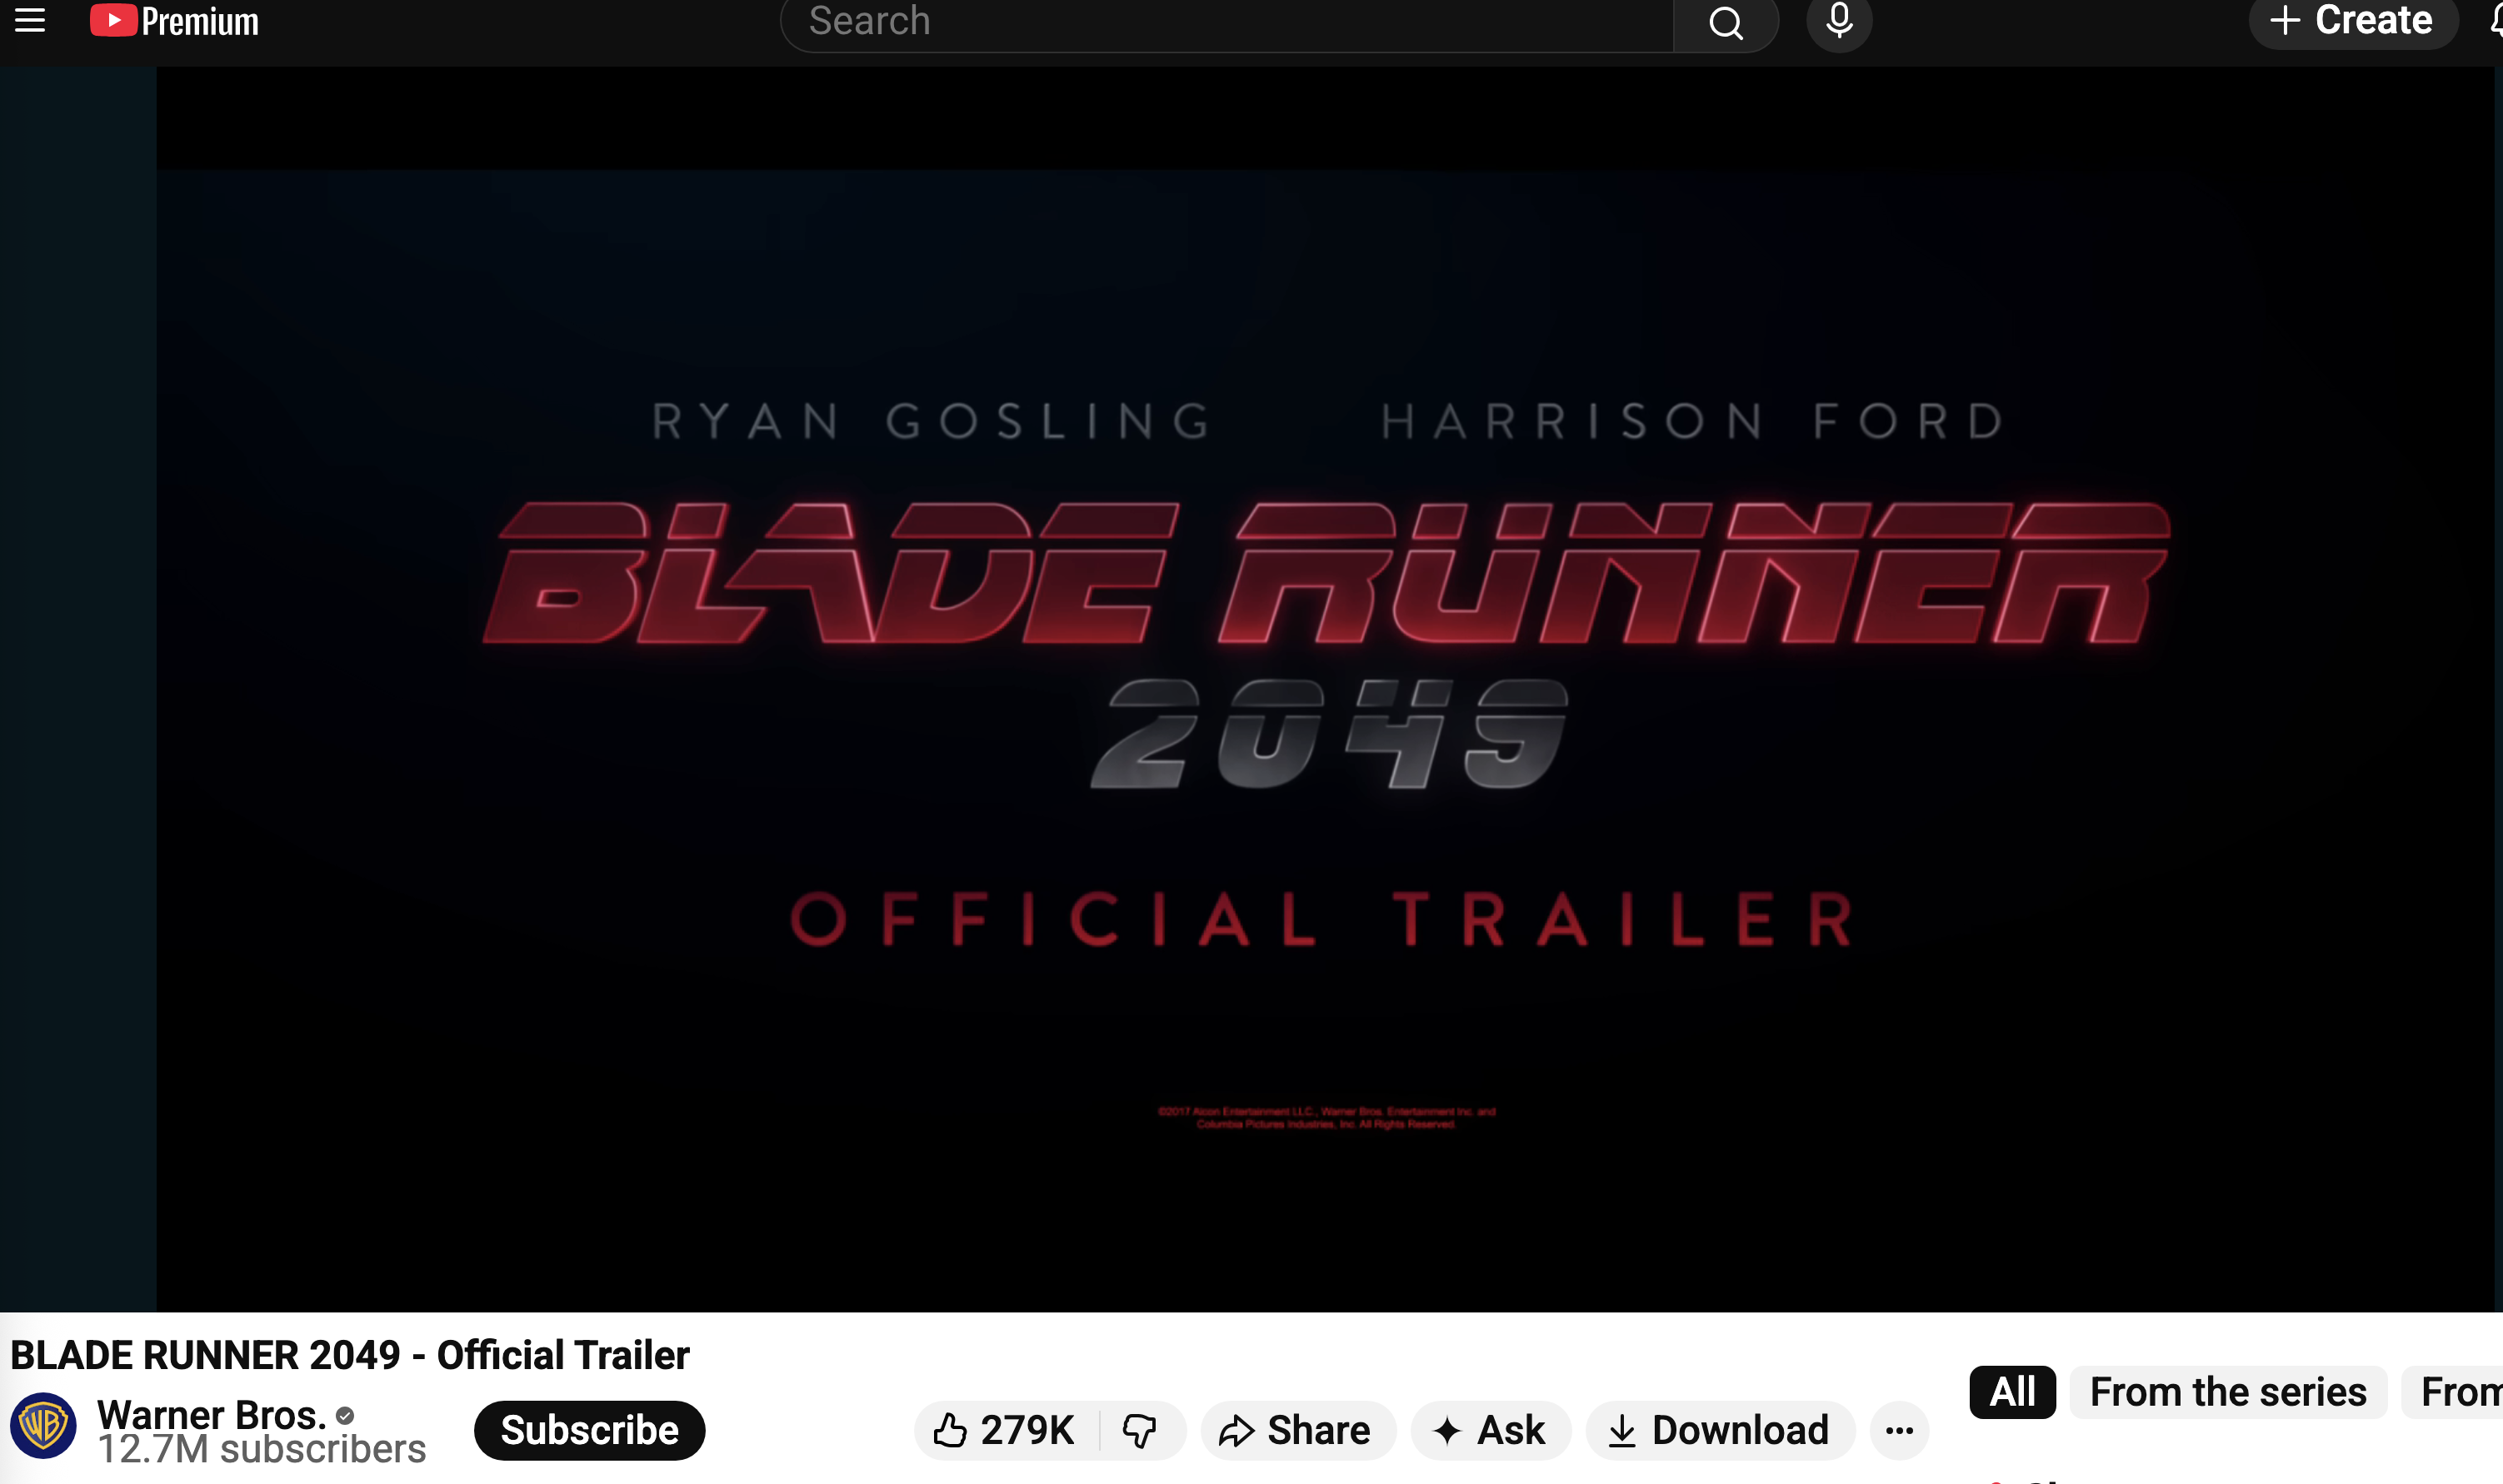Click the search magnifier button
This screenshot has height=1484, width=2503.
point(1725,22)
